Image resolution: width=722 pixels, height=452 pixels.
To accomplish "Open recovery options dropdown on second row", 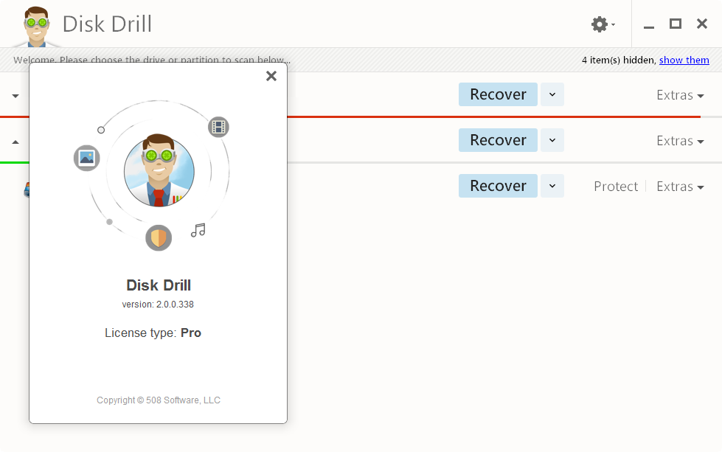I will tap(552, 140).
